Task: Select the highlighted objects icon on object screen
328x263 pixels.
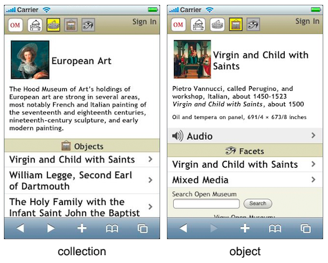Action: point(236,24)
